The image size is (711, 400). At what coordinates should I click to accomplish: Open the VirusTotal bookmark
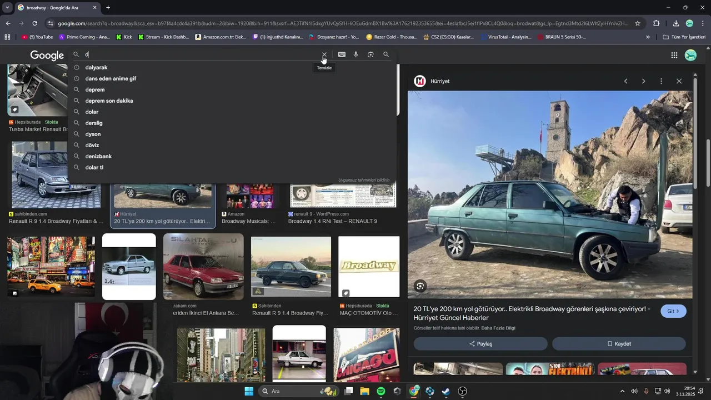507,37
